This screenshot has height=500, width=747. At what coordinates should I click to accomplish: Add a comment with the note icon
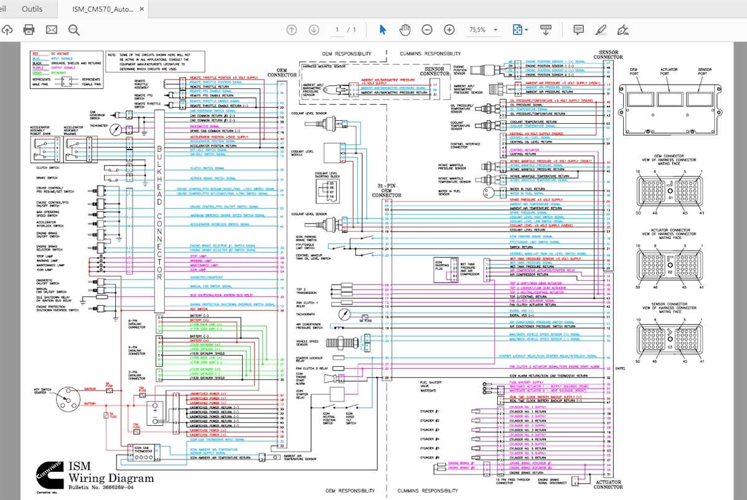tap(578, 29)
